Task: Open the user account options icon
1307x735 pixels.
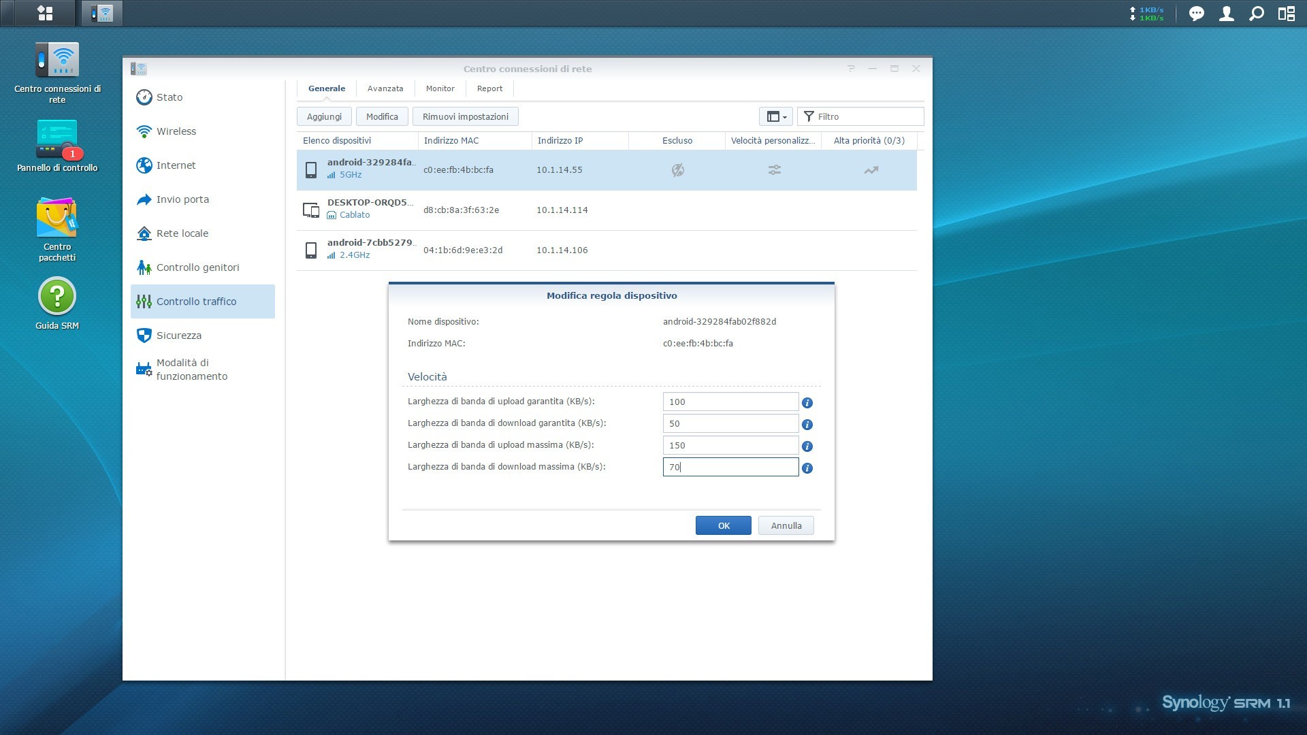Action: click(1226, 14)
